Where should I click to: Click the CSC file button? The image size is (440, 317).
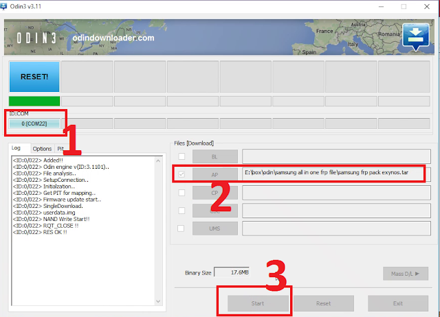(215, 211)
